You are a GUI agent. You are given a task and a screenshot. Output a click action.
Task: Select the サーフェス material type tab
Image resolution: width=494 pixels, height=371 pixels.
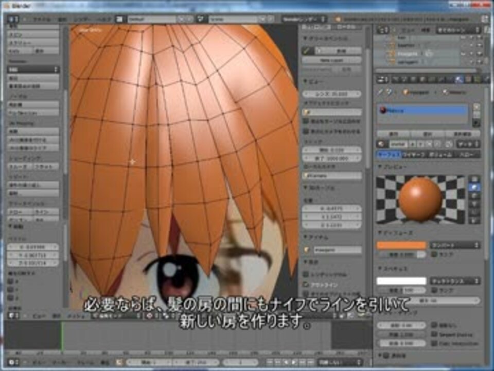click(389, 154)
